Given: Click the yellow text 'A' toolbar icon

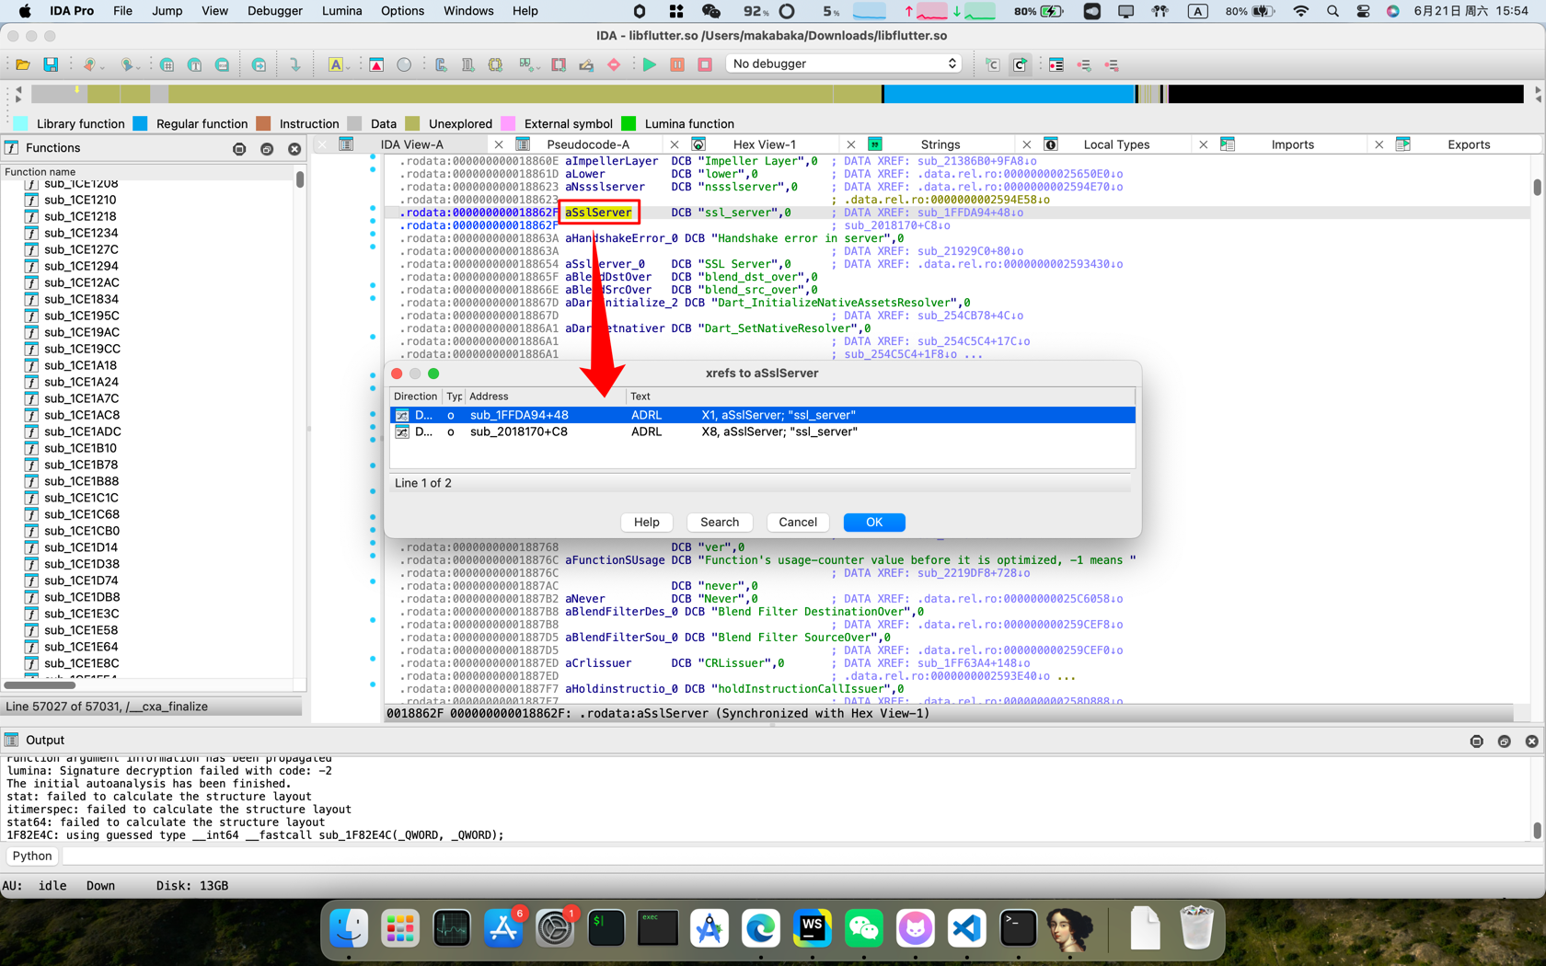Looking at the screenshot, I should 335,64.
